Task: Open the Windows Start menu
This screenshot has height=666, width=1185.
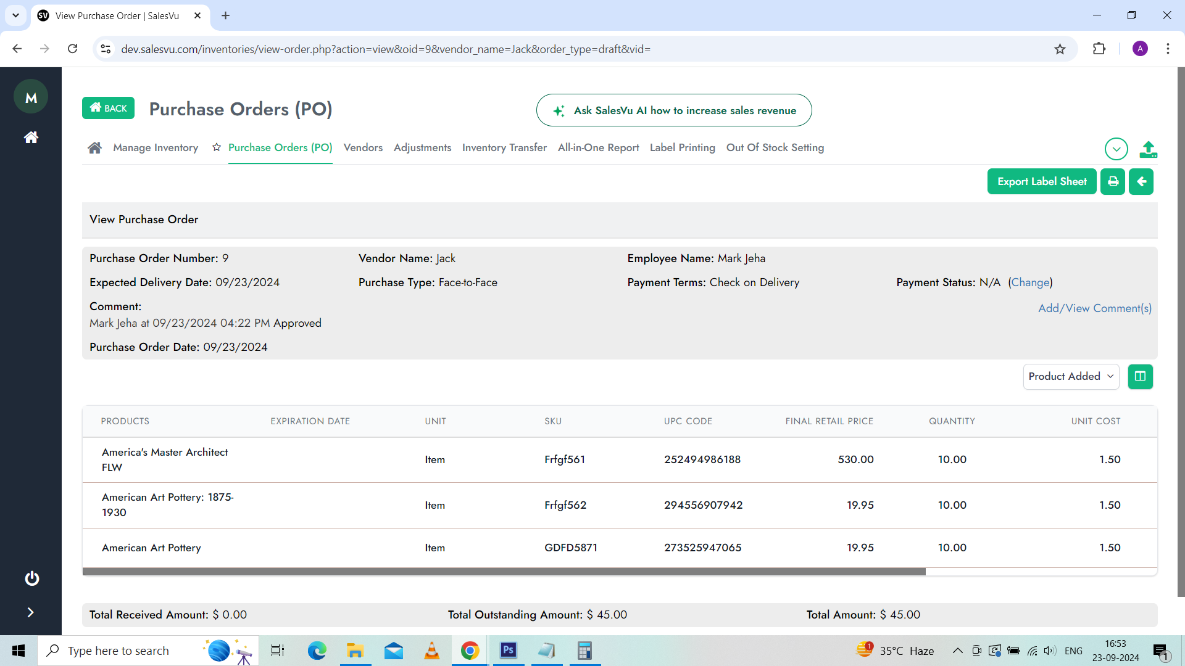Action: (x=19, y=651)
